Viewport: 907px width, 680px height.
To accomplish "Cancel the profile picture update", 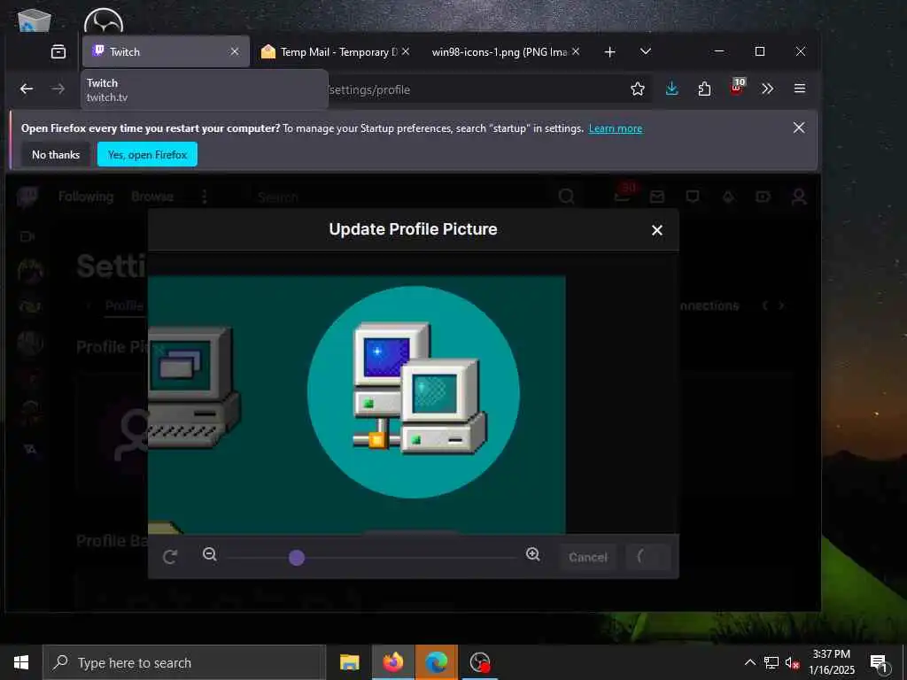I will [x=588, y=557].
